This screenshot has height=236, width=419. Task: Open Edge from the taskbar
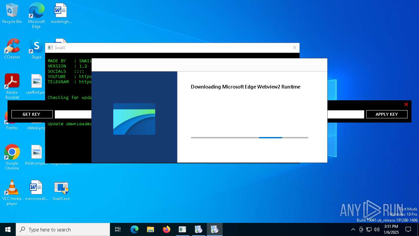[x=135, y=229]
